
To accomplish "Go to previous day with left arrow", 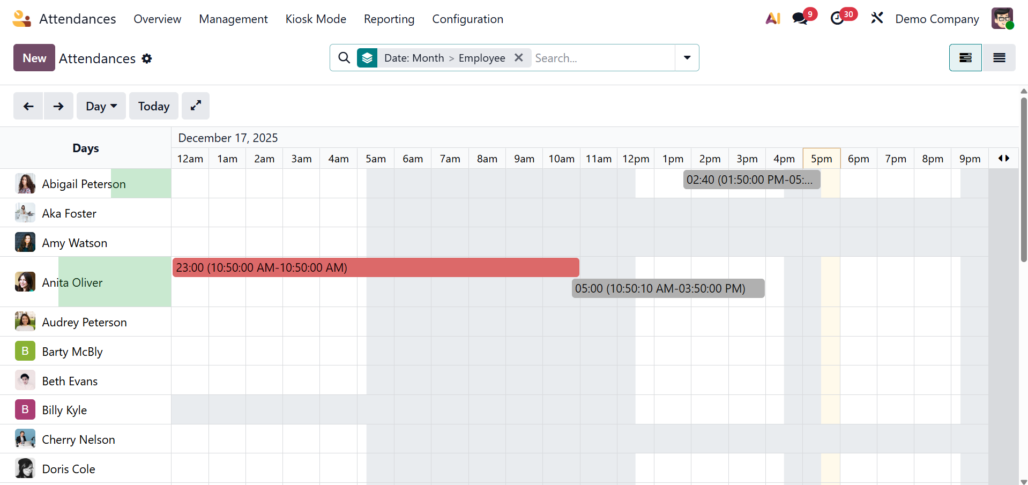I will [x=28, y=106].
